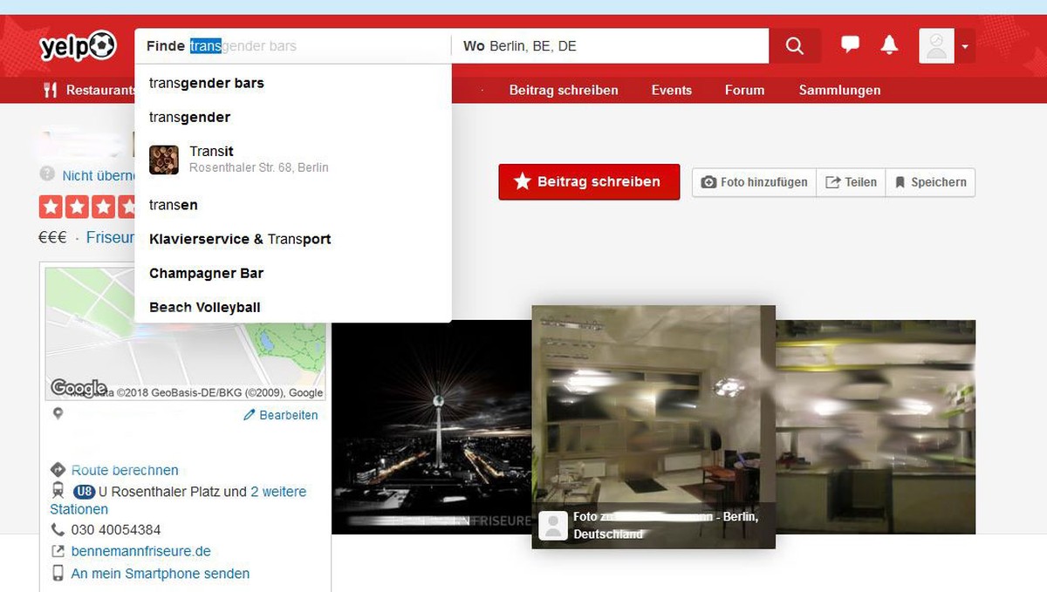Click the Bearbeiten pencil edit link

[280, 415]
